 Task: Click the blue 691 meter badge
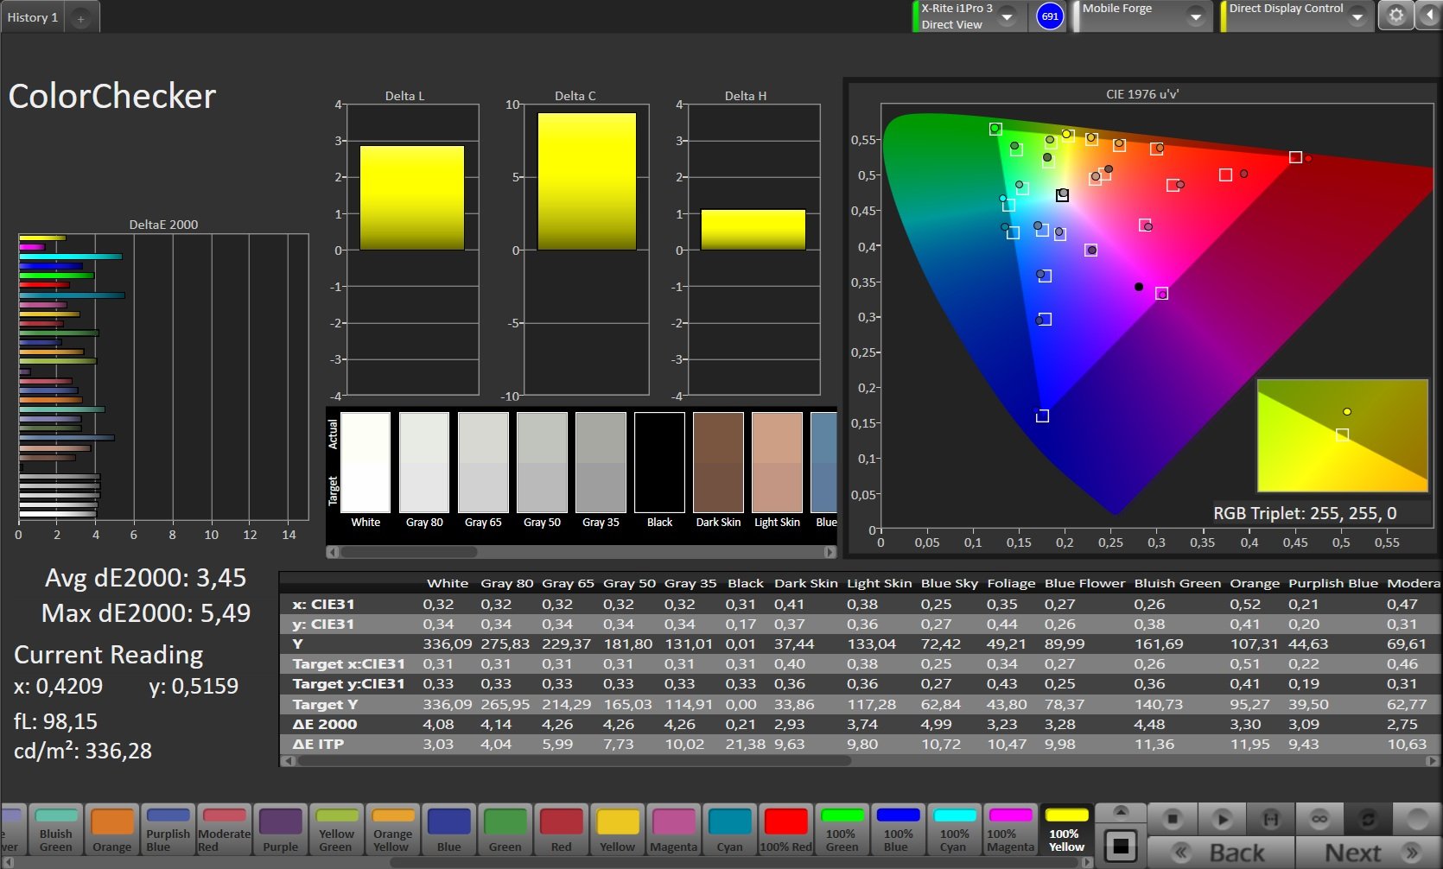tap(1050, 16)
